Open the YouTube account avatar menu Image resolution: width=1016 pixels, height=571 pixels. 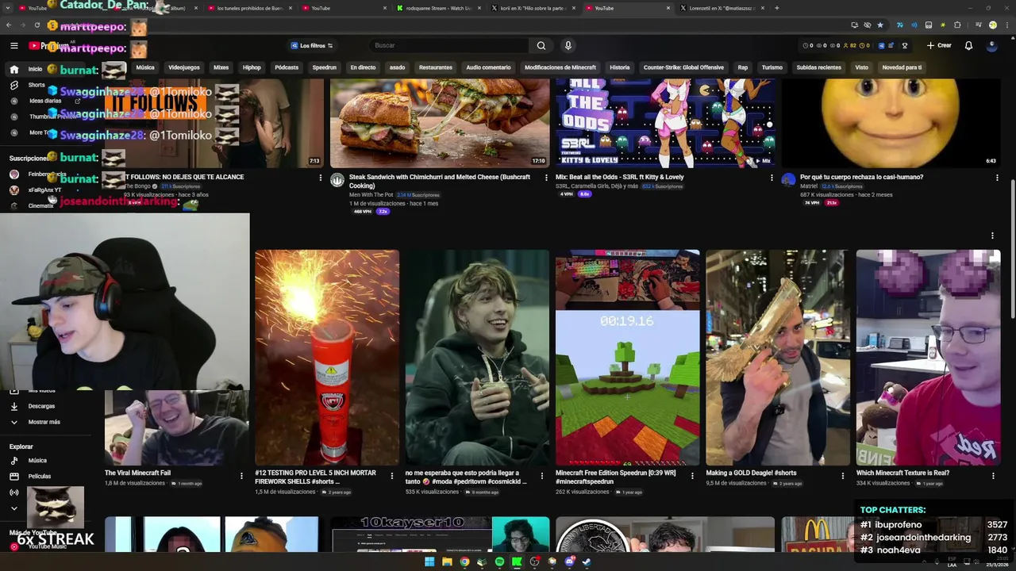click(991, 45)
